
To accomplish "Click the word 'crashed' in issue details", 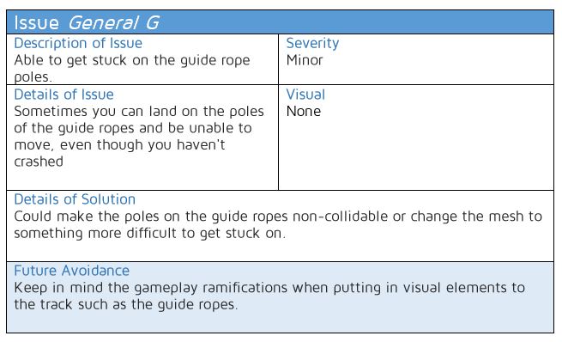I will click(x=39, y=162).
